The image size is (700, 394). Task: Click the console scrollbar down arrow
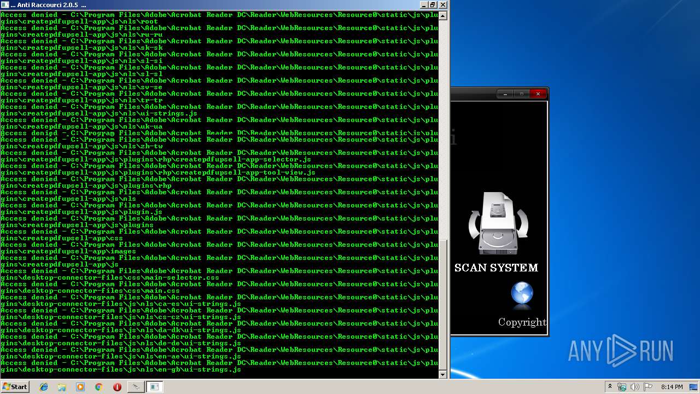(443, 374)
